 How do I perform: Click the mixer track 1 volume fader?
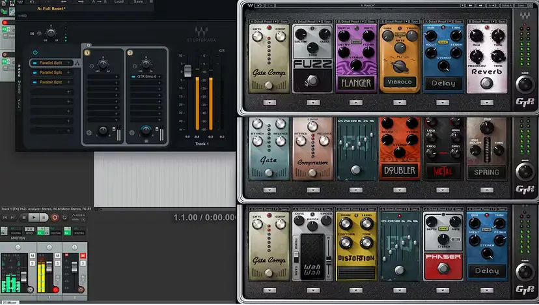(49, 267)
